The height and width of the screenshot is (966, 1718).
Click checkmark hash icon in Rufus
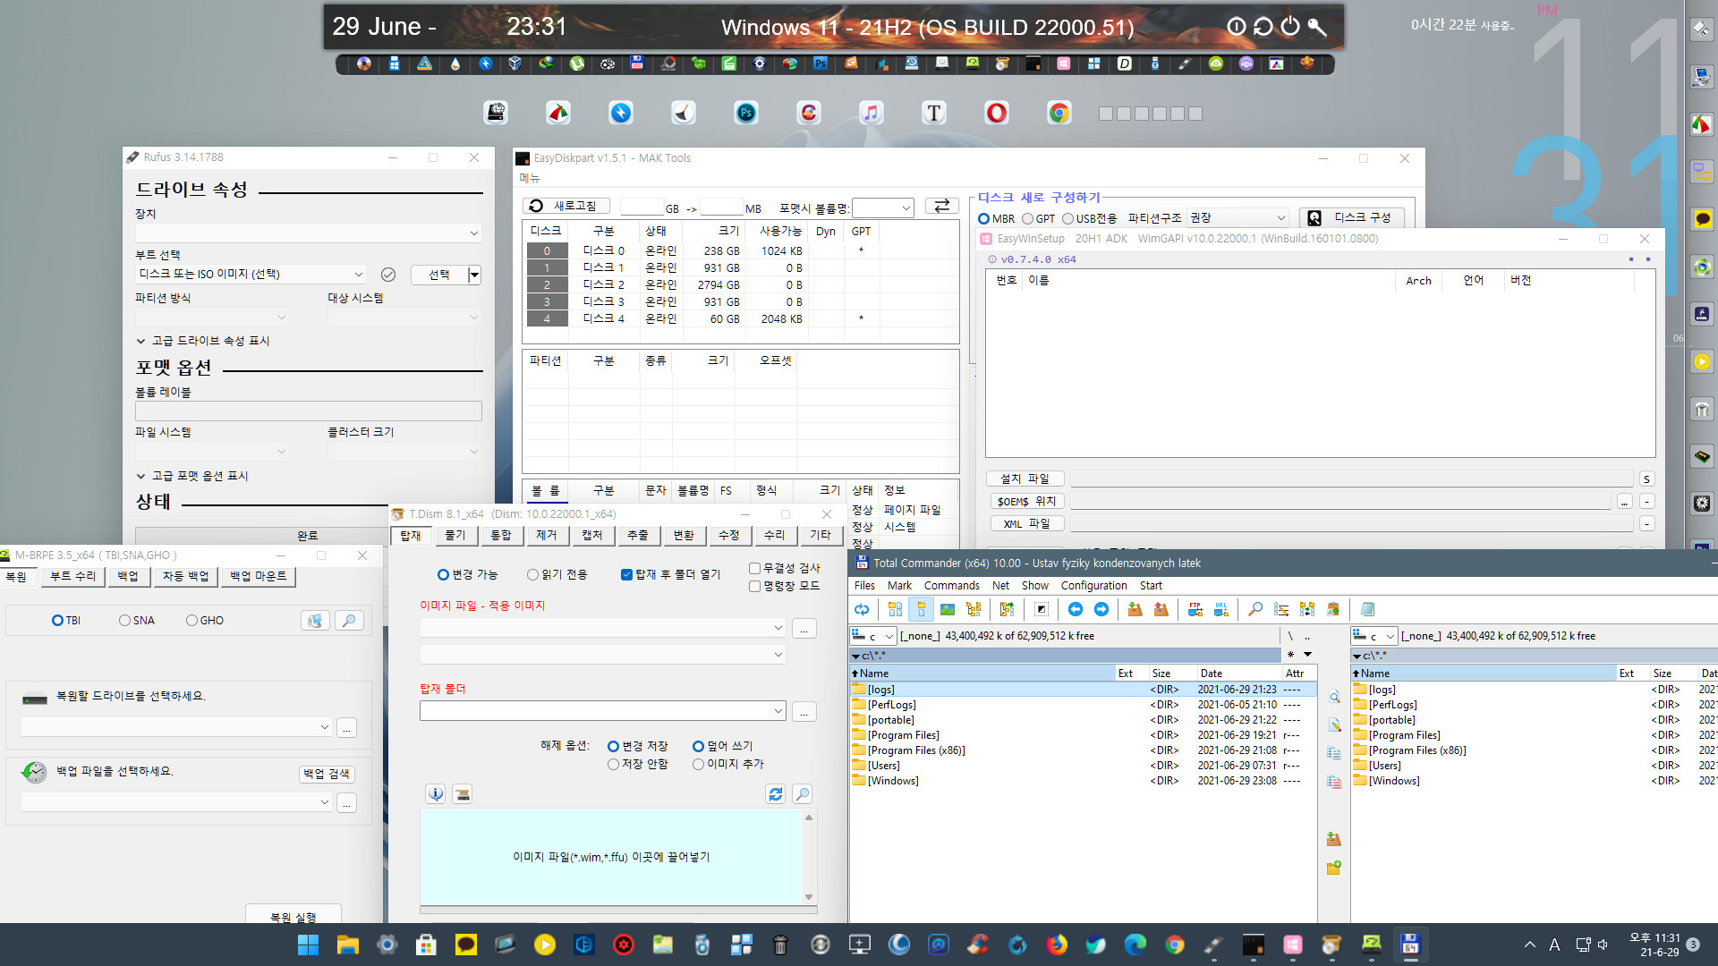click(388, 275)
